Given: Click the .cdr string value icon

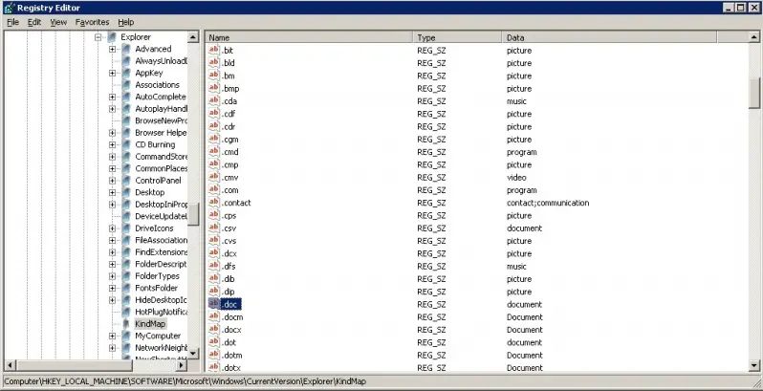Looking at the screenshot, I should pyautogui.click(x=213, y=126).
